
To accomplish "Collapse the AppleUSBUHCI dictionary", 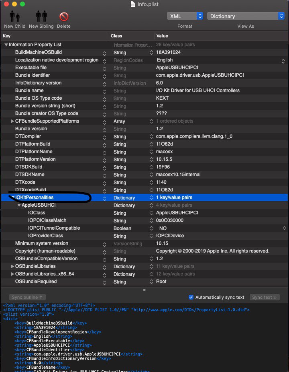I will pos(19,205).
